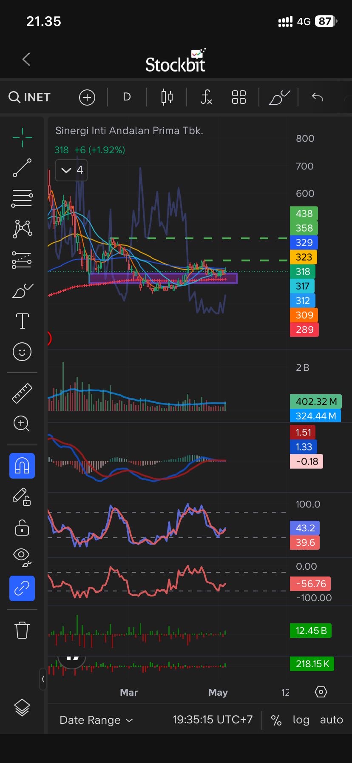Undo the last action with the curved arrow

(x=318, y=97)
